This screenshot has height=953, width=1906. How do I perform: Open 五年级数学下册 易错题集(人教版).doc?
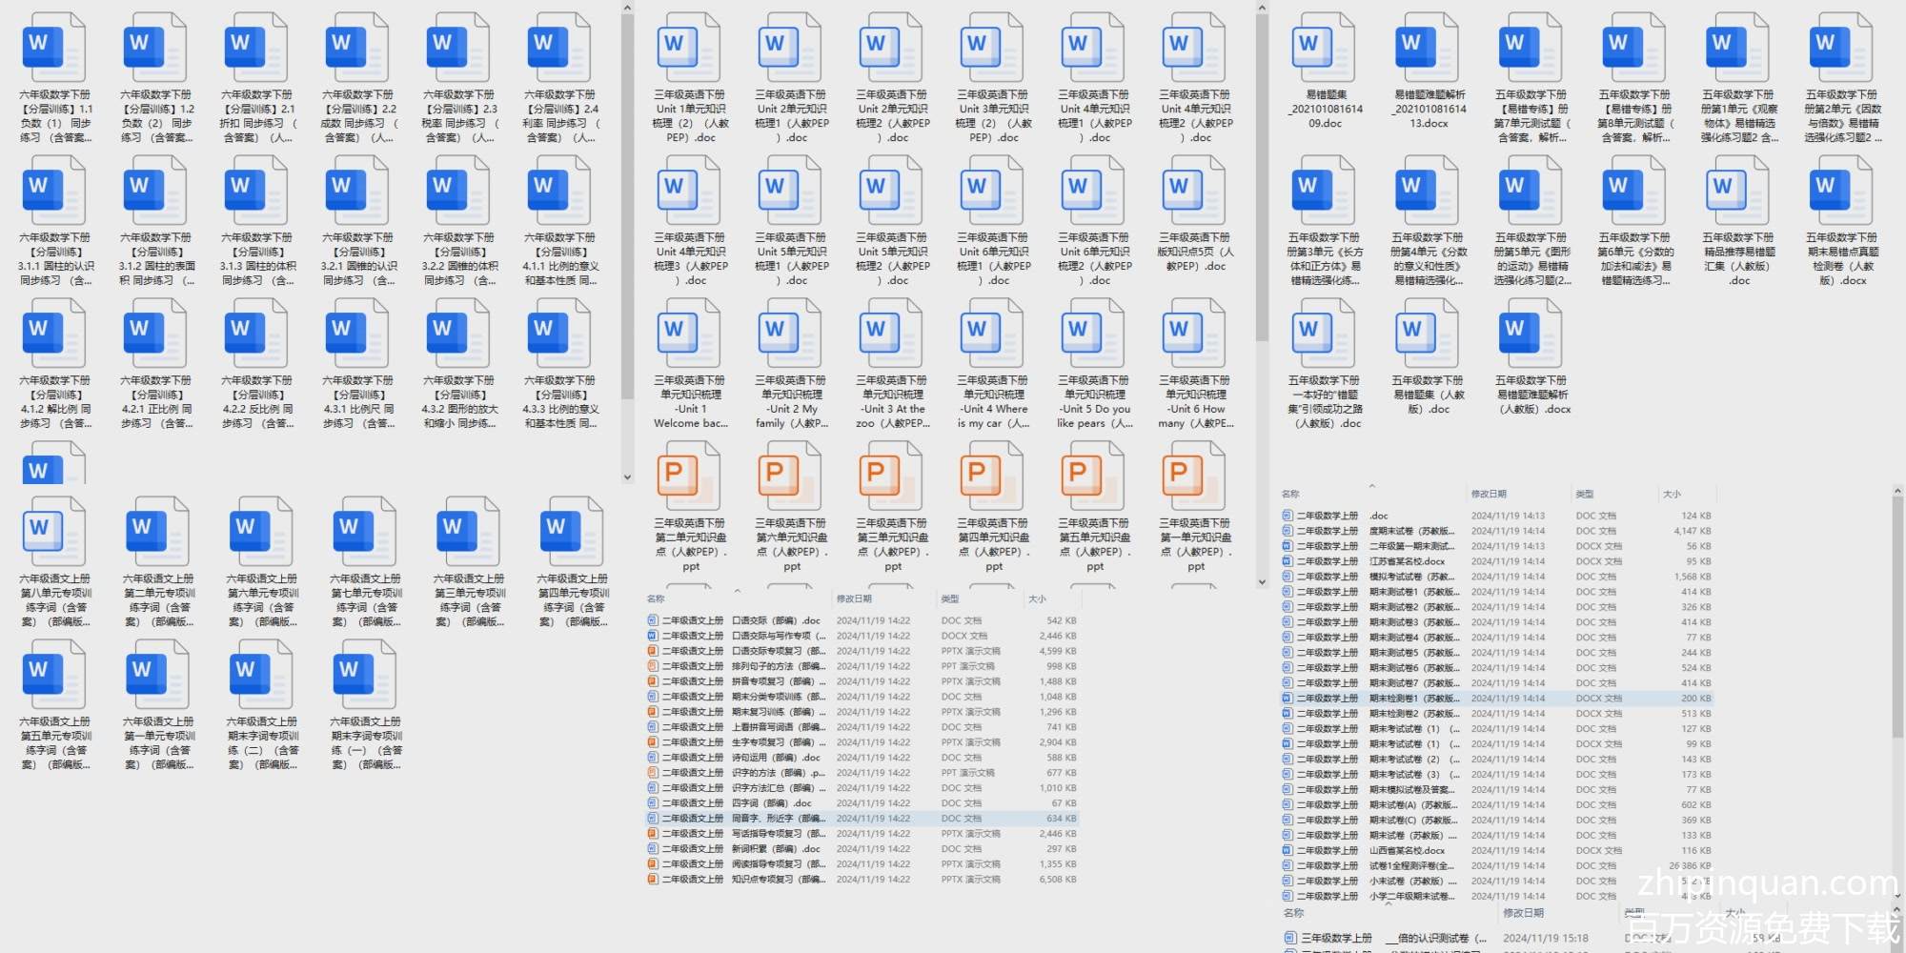point(1428,334)
